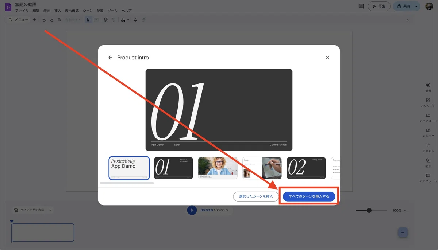
Task: Click the greyed-out icon after fill color droplet
Action: (x=143, y=20)
